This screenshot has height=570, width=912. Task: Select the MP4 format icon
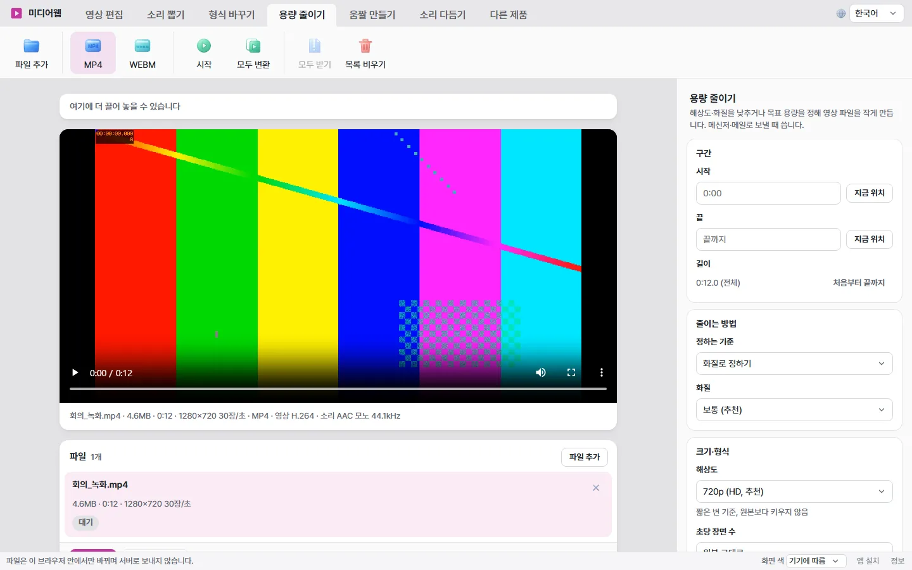[x=93, y=46]
